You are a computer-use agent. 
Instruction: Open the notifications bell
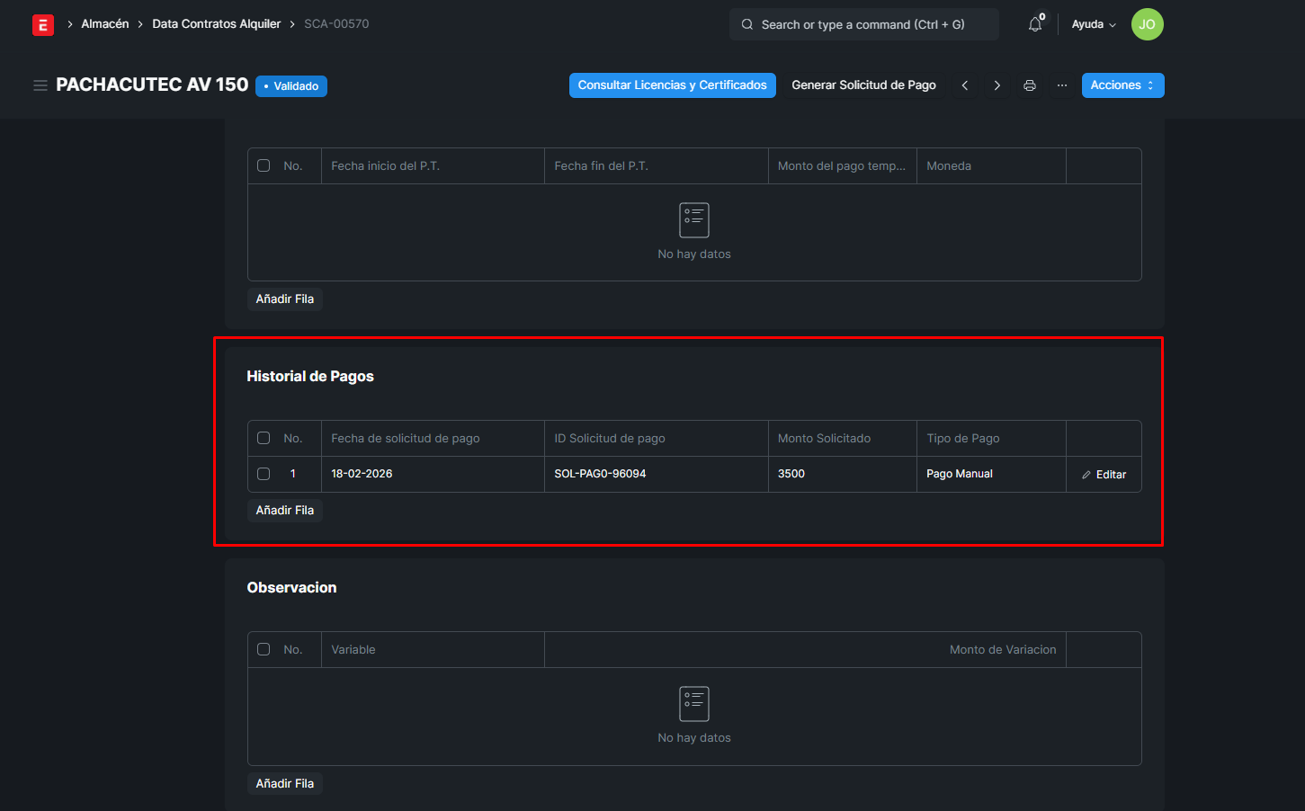click(1035, 24)
